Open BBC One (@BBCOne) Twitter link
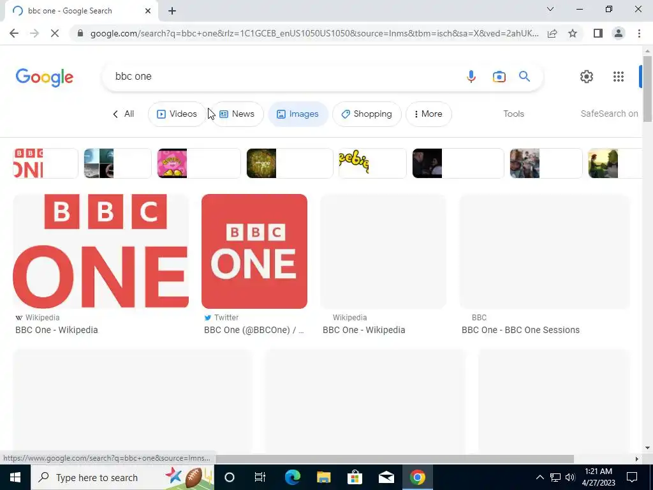Viewport: 653px width, 490px height. (x=254, y=330)
